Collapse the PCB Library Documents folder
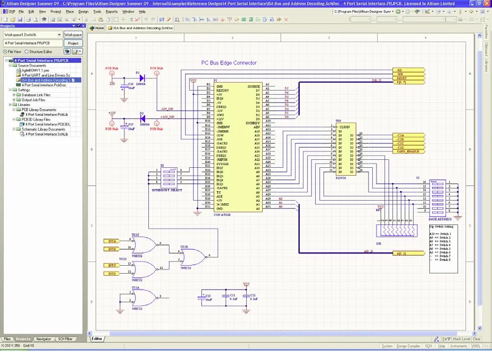 click(x=14, y=110)
